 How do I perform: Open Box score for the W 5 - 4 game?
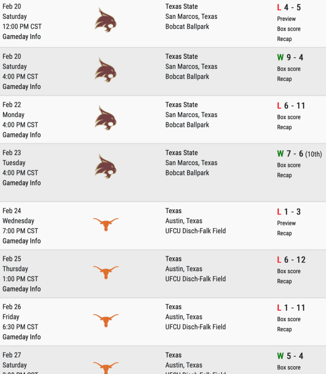point(288,367)
